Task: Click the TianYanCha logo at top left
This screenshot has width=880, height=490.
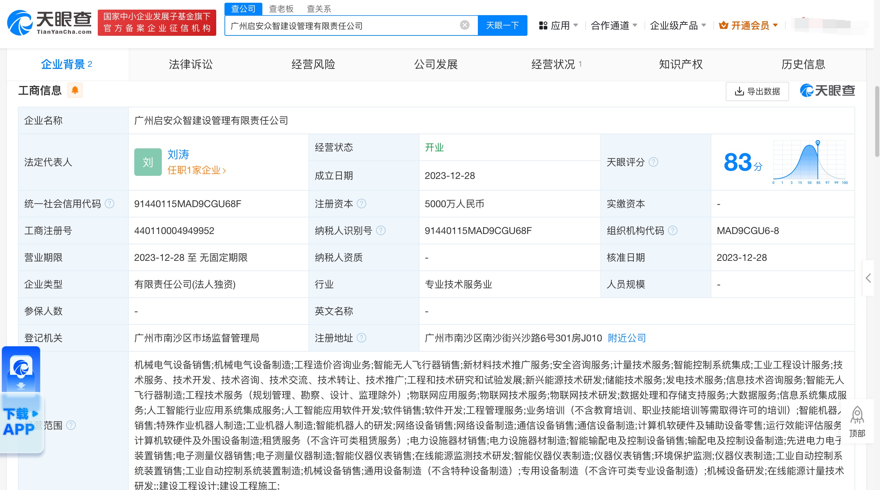Action: pyautogui.click(x=49, y=23)
